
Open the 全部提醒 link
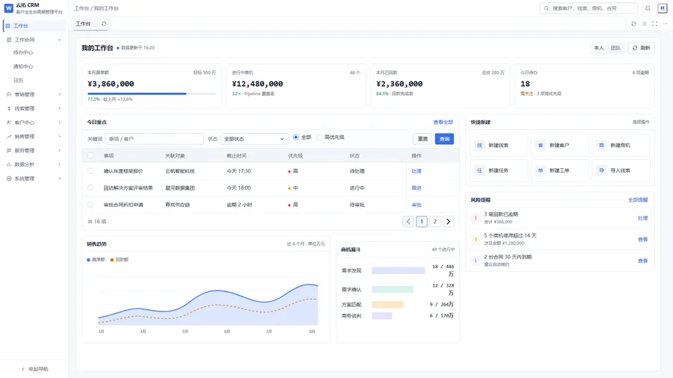(x=638, y=199)
